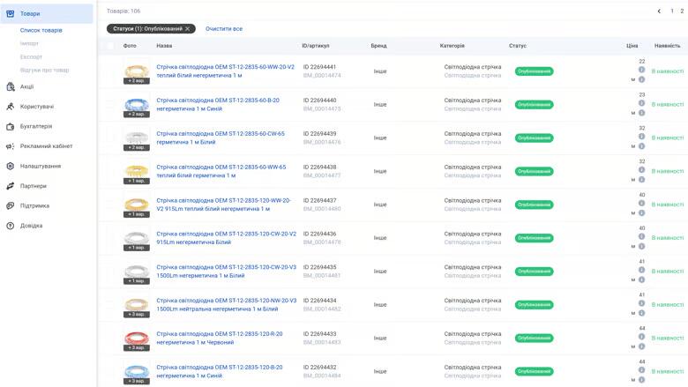The height and width of the screenshot is (387, 688).
Task: Select checkbox for product ID 22694441
Action: click(110, 71)
